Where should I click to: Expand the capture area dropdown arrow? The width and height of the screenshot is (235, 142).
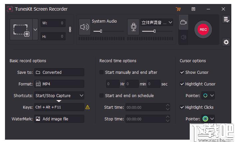tap(35, 30)
